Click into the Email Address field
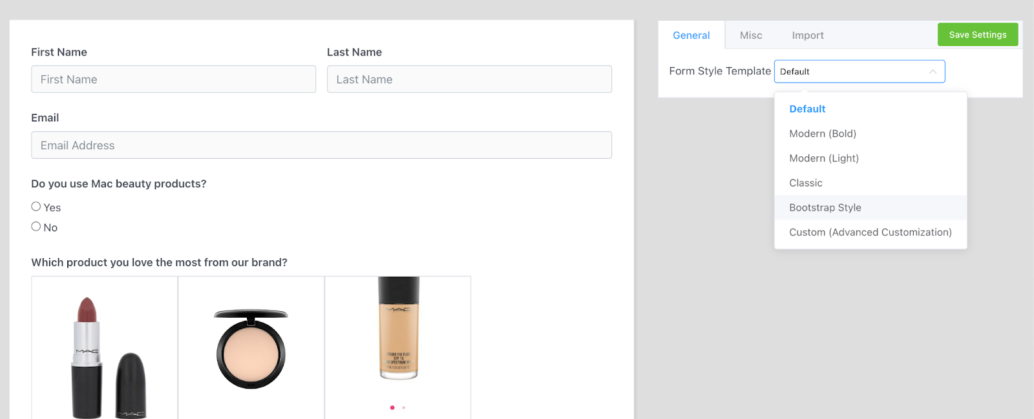The width and height of the screenshot is (1034, 419). point(321,145)
